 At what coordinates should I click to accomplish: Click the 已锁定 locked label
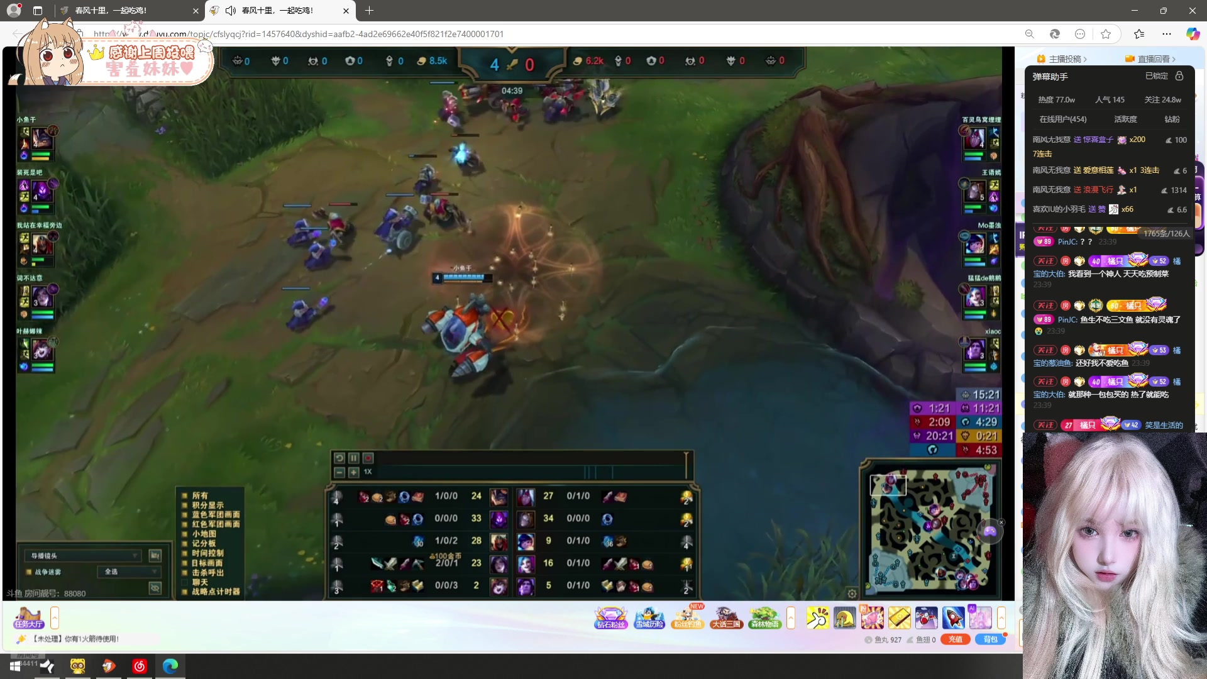pyautogui.click(x=1157, y=76)
